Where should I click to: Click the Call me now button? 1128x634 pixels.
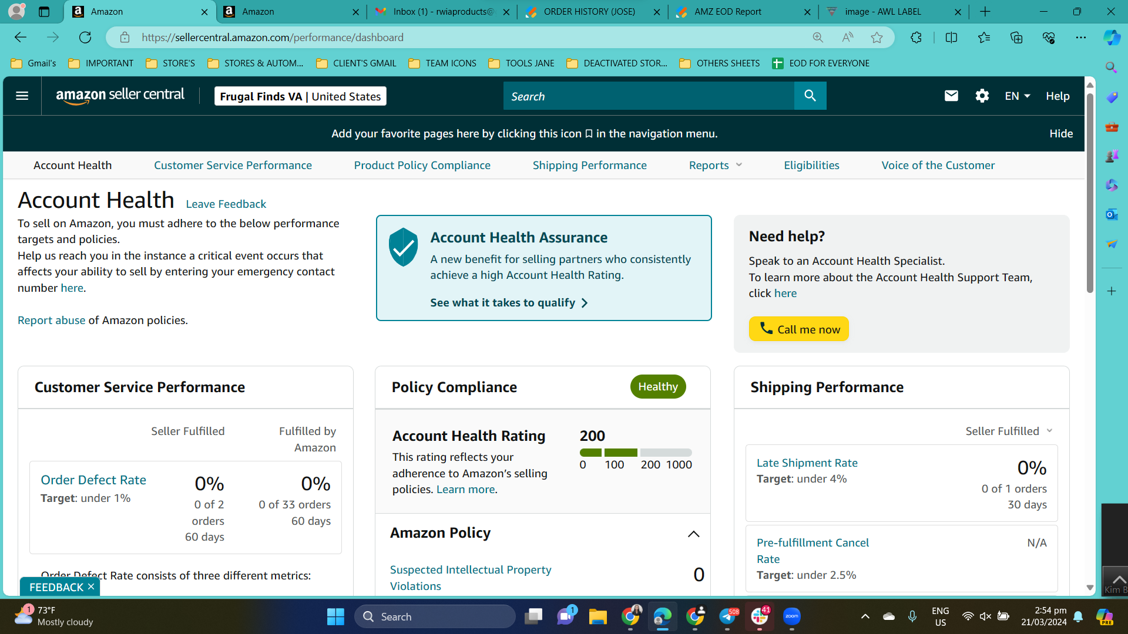click(798, 329)
